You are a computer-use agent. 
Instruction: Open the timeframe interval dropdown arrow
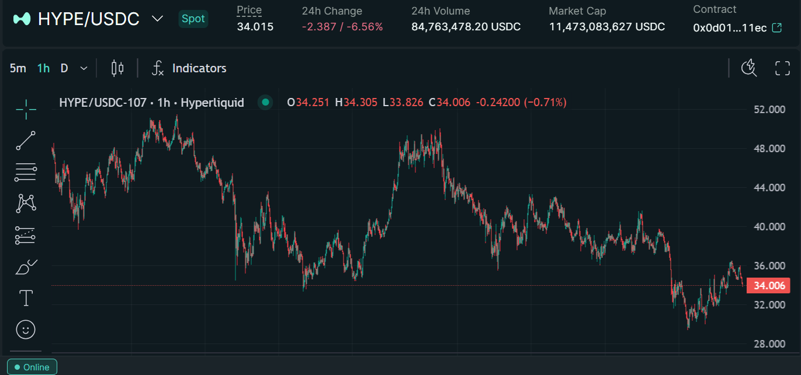84,68
